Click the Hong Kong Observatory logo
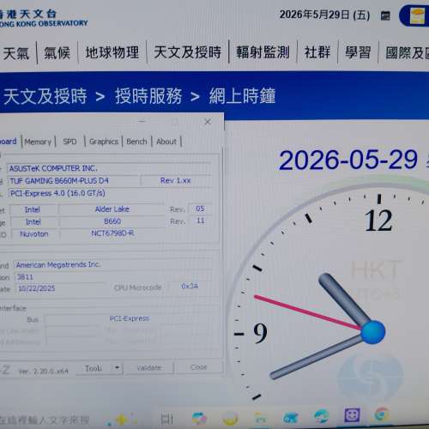Image resolution: width=429 pixels, height=429 pixels. 43,18
